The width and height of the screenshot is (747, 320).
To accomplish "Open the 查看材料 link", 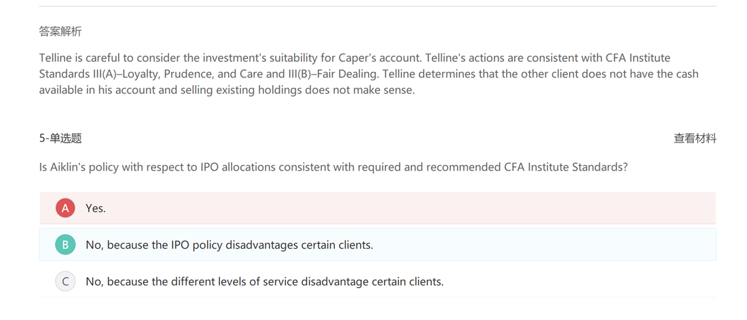I will tap(695, 139).
